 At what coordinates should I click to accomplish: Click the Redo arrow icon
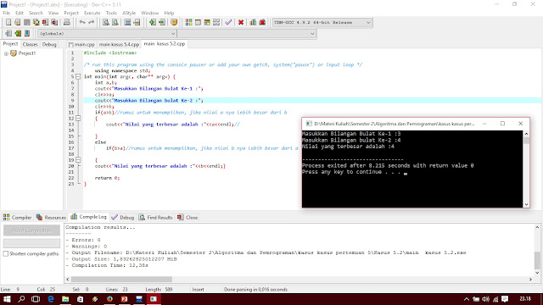[x=92, y=23]
